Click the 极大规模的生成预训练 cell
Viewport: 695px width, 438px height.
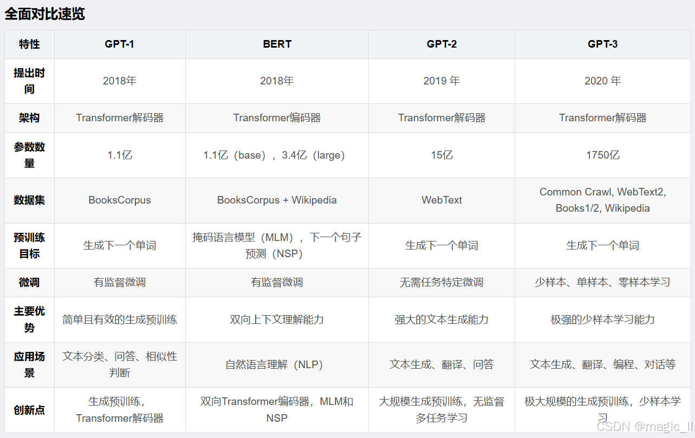point(603,410)
